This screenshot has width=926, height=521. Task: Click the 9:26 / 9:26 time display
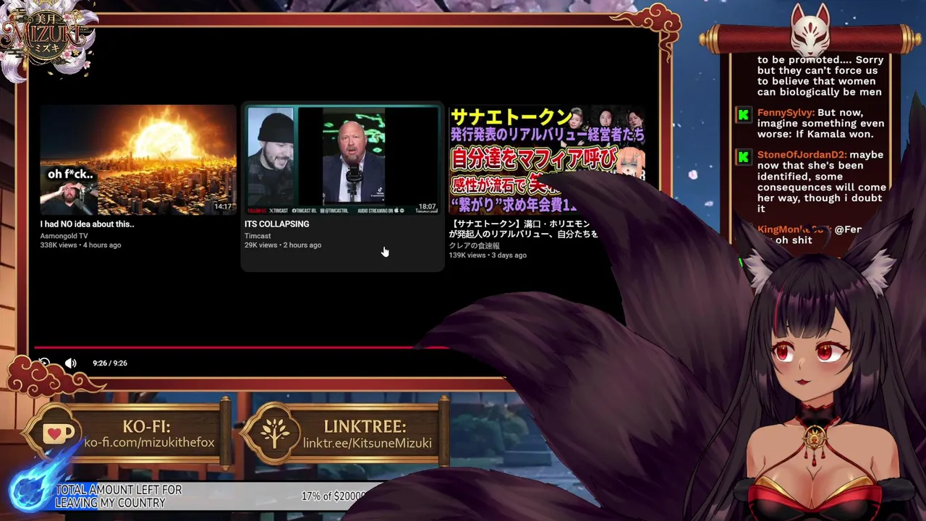[x=110, y=363]
